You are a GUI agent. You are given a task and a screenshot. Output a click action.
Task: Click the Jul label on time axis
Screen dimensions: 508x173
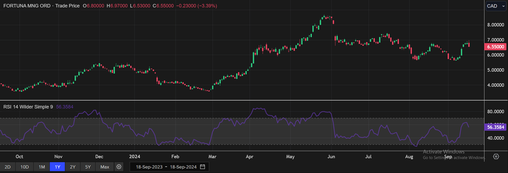click(368, 157)
